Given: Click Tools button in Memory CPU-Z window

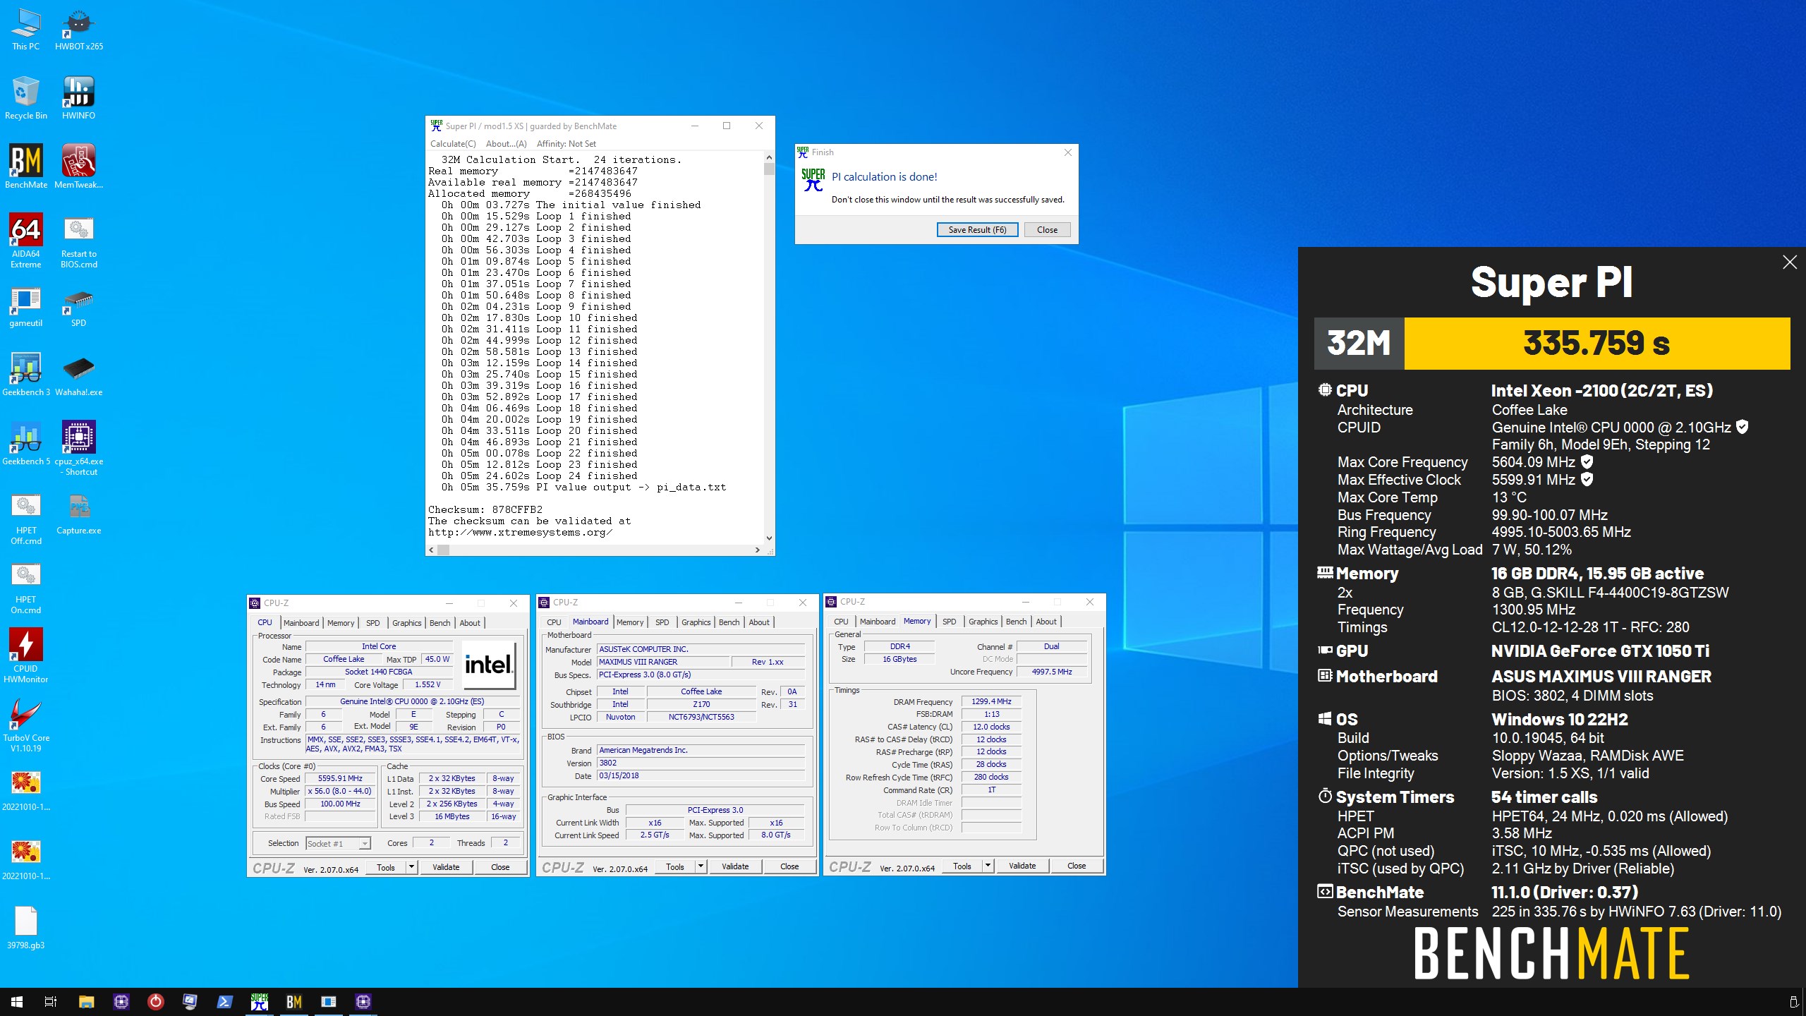Looking at the screenshot, I should click(x=962, y=866).
